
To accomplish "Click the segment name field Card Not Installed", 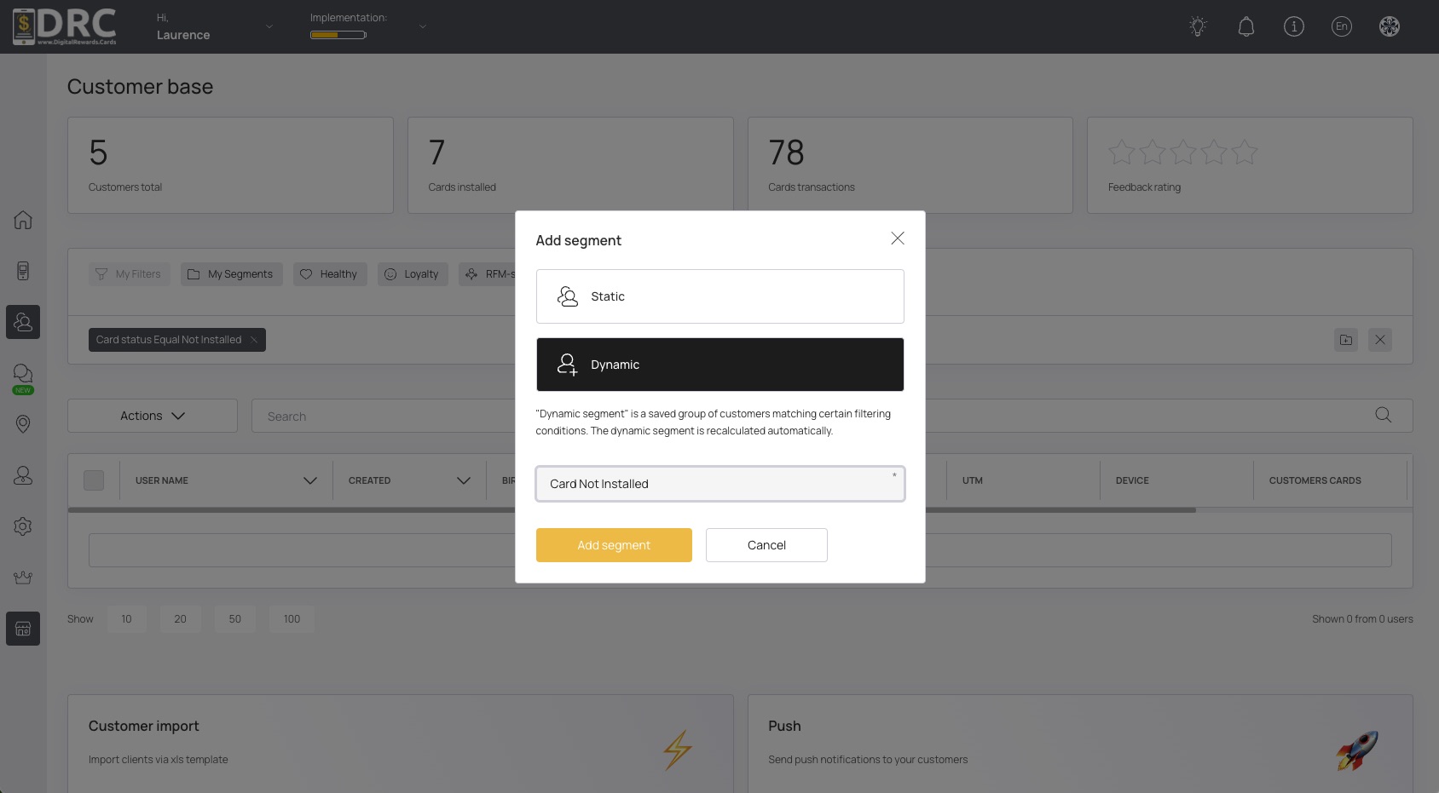I will click(719, 484).
